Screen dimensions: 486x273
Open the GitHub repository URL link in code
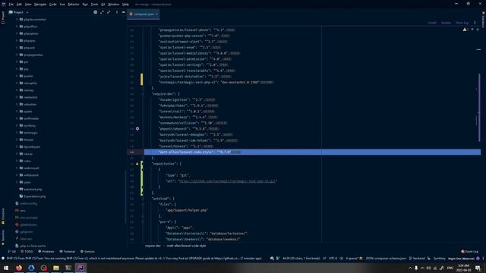point(228,181)
